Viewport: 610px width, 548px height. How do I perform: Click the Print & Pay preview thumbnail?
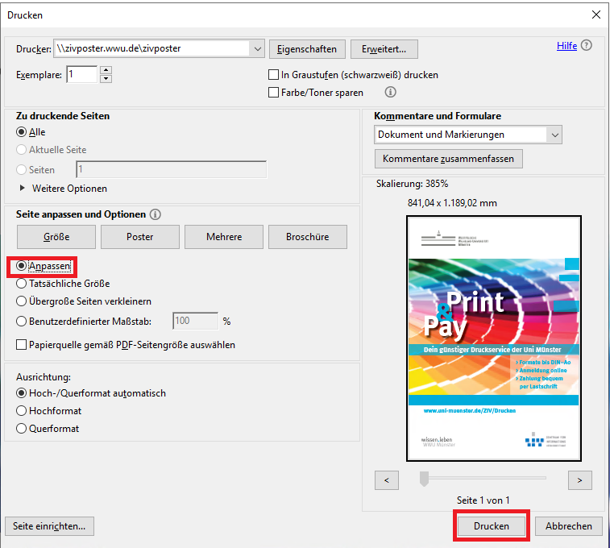(x=494, y=338)
